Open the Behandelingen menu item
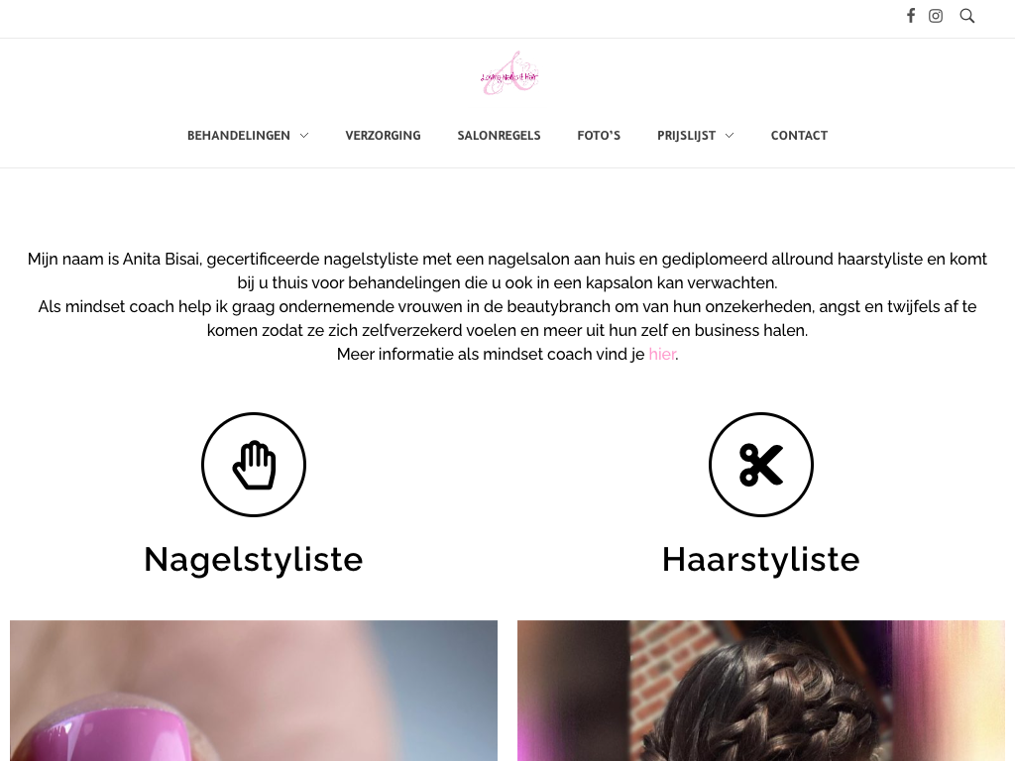 tap(239, 135)
